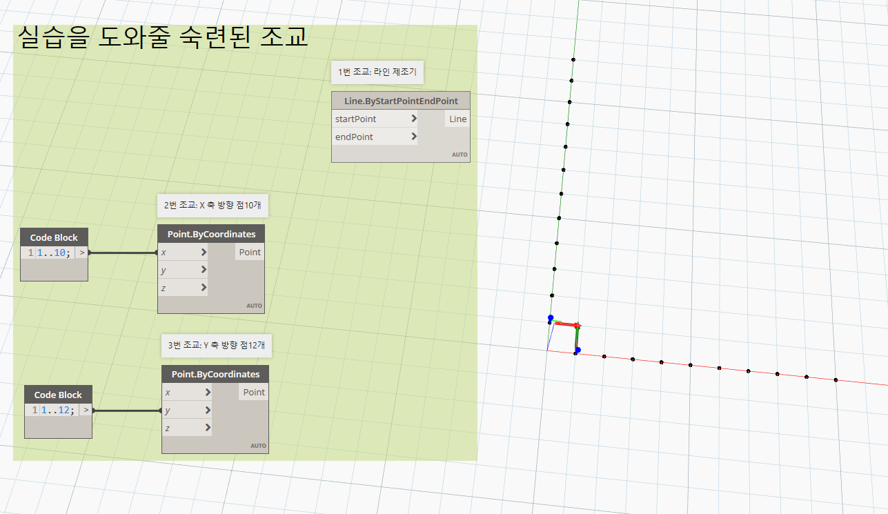
Task: Open the x chevron on the lower Point.ByCoordinates node
Action: 208,392
